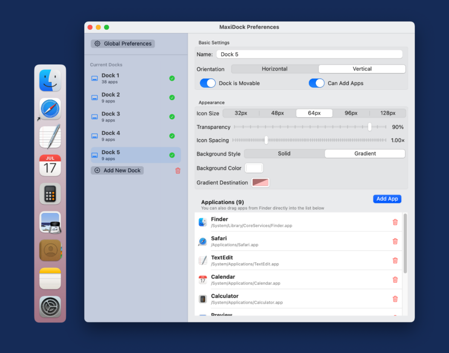Click green checkmark beside Dock 5
This screenshot has height=353, width=449.
click(172, 155)
